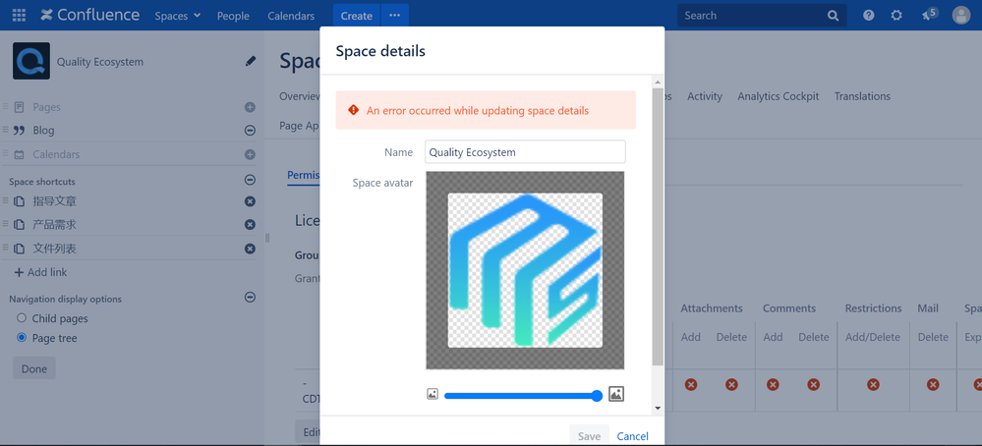
Task: Click the Comments Delete denied icon
Action: click(814, 384)
